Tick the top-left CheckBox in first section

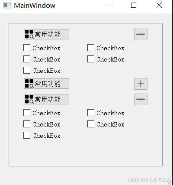click(x=27, y=48)
